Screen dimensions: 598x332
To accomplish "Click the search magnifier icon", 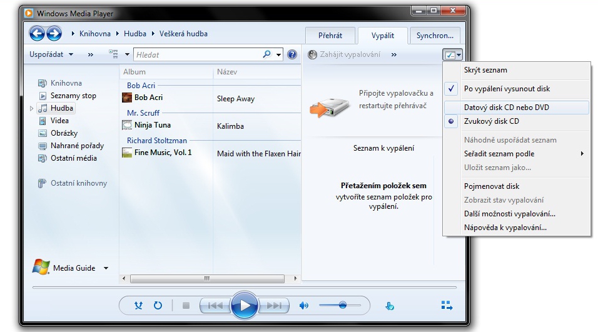I will (266, 54).
